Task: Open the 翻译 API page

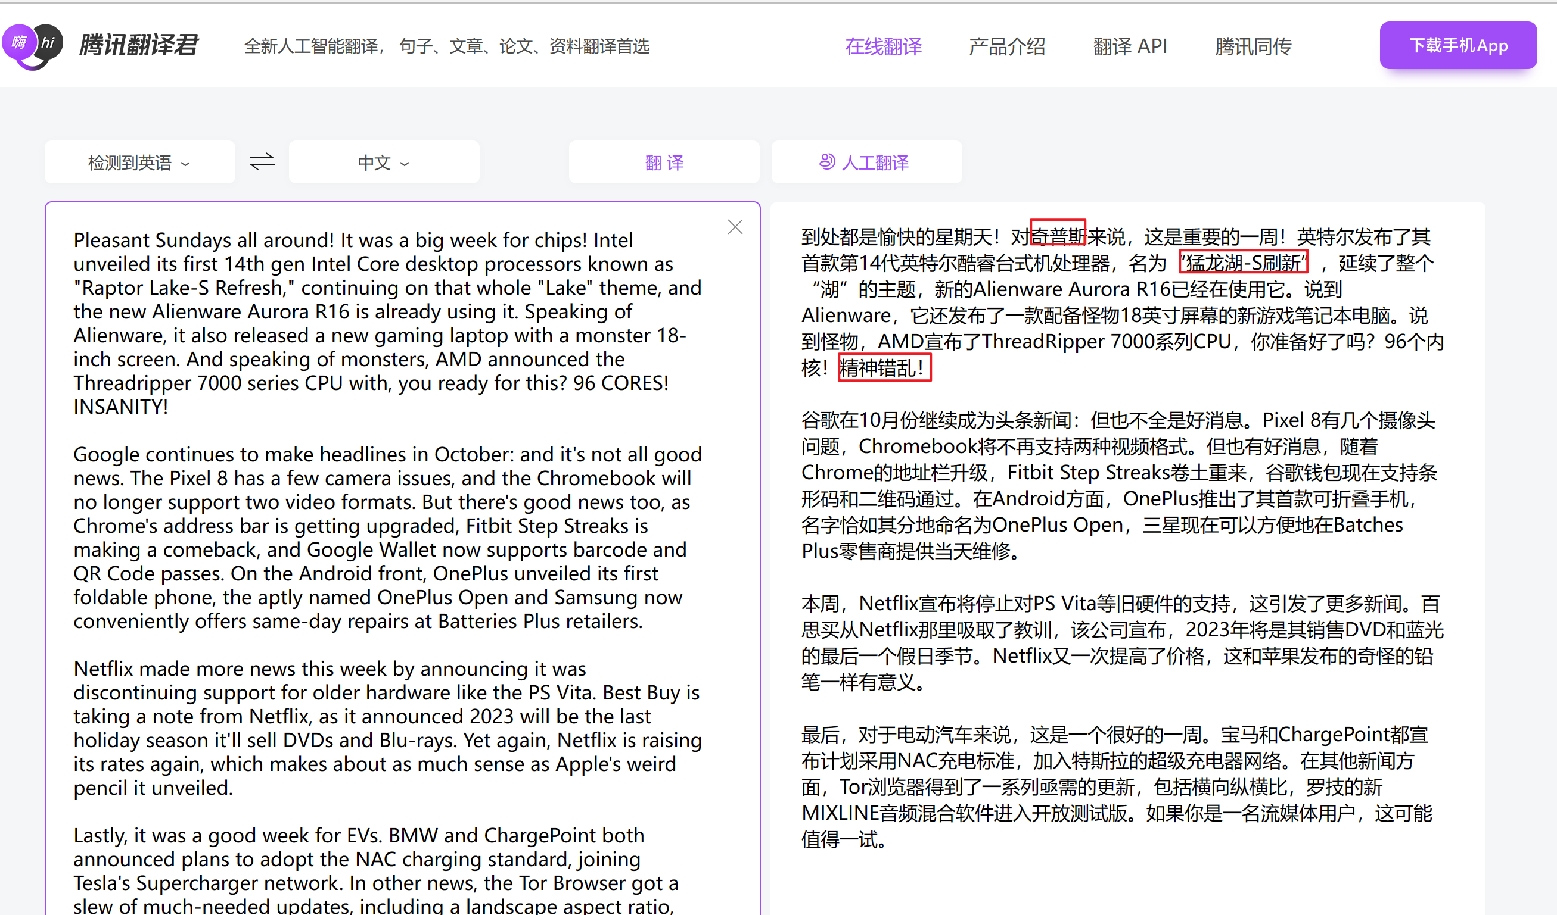Action: click(1129, 46)
